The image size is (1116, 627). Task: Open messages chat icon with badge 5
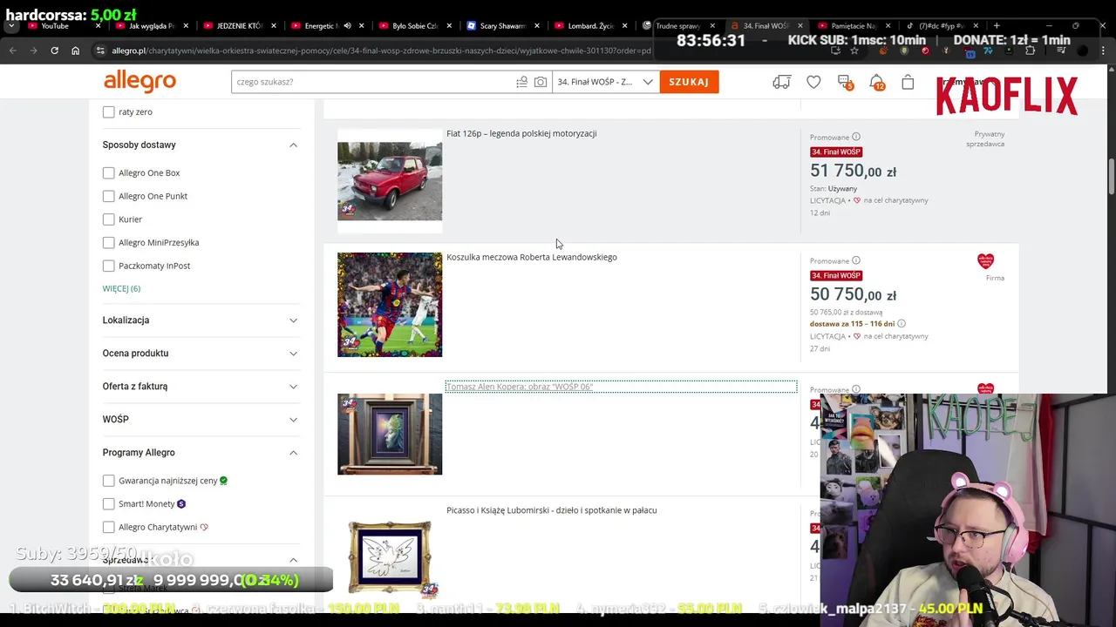click(x=845, y=82)
